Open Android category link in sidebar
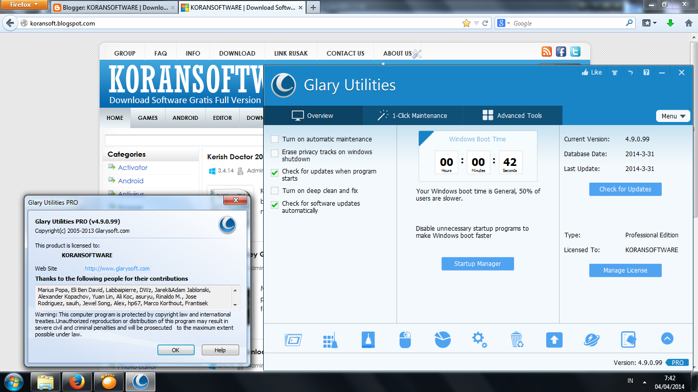 pos(131,181)
